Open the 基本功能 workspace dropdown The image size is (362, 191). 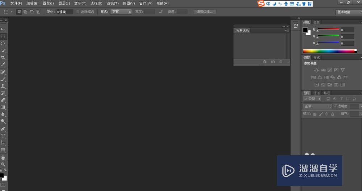[349, 12]
